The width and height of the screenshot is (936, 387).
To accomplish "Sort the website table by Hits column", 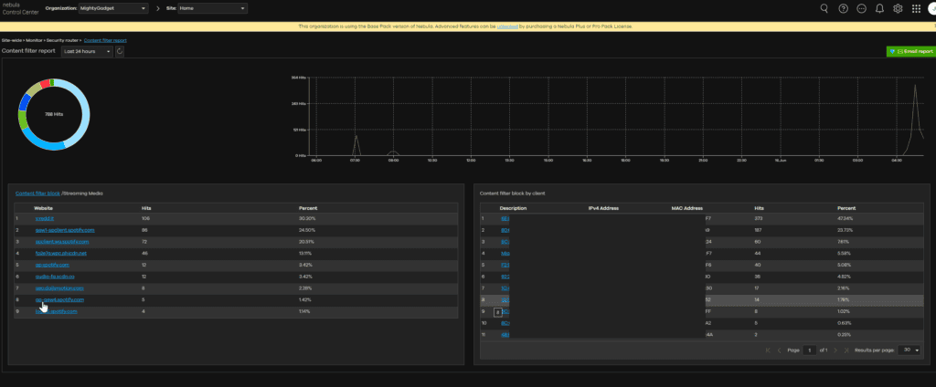I will [x=147, y=208].
